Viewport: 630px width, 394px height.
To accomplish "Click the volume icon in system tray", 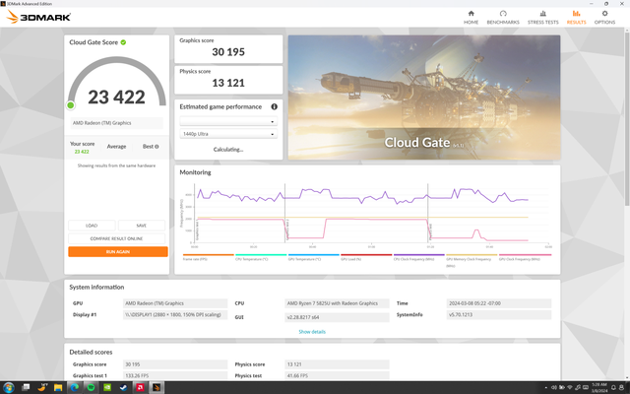I will pyautogui.click(x=553, y=387).
